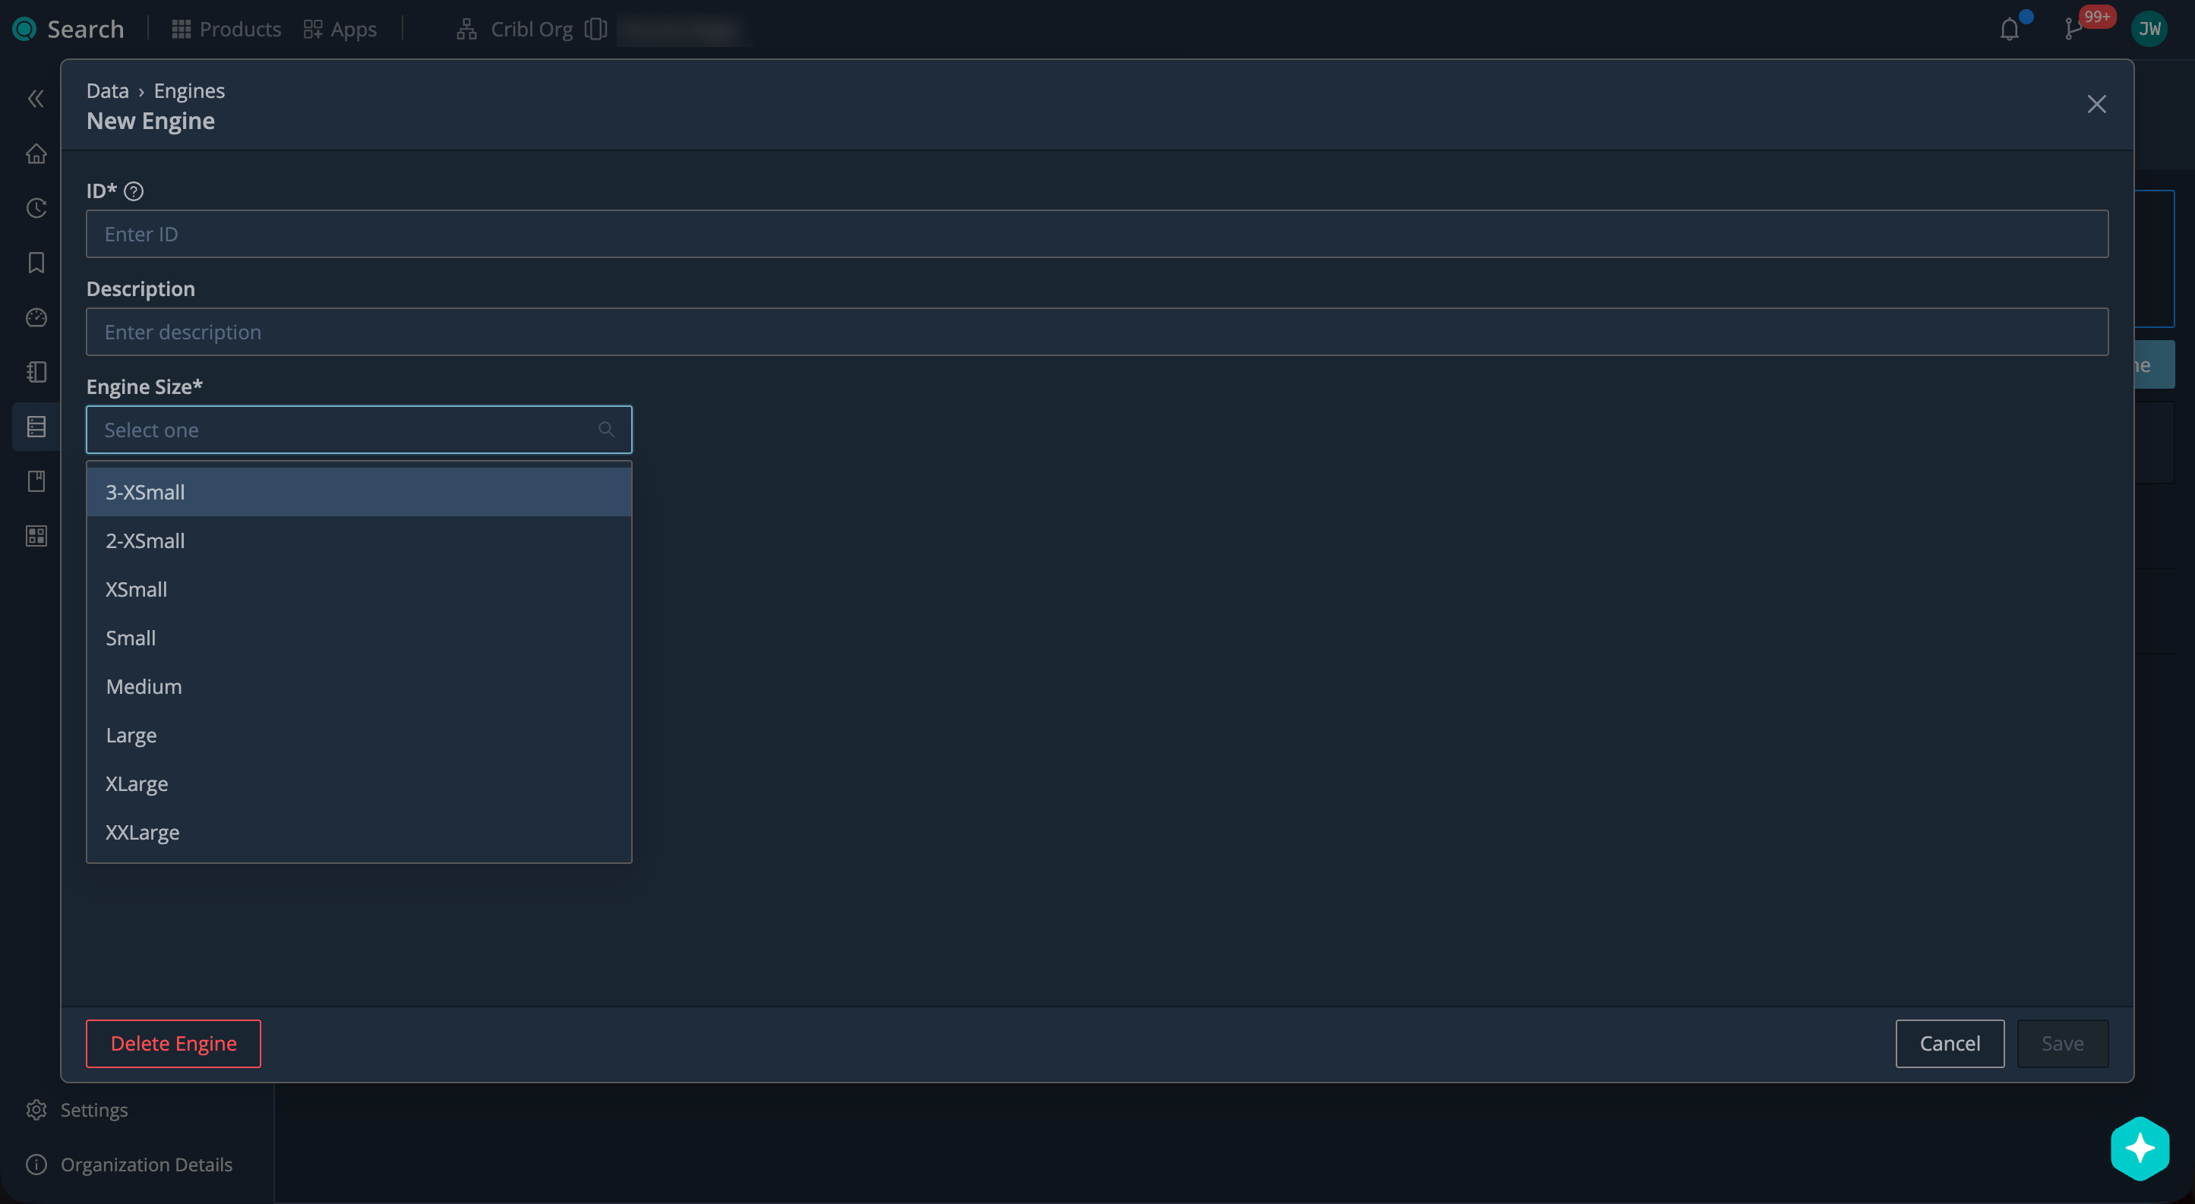Cancel the New Engine dialog
The image size is (2195, 1204).
click(1950, 1043)
